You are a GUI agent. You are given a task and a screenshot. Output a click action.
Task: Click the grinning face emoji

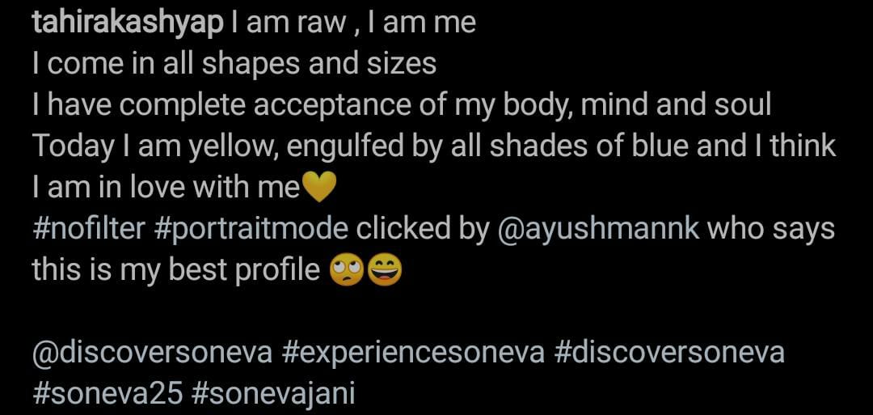tap(385, 271)
